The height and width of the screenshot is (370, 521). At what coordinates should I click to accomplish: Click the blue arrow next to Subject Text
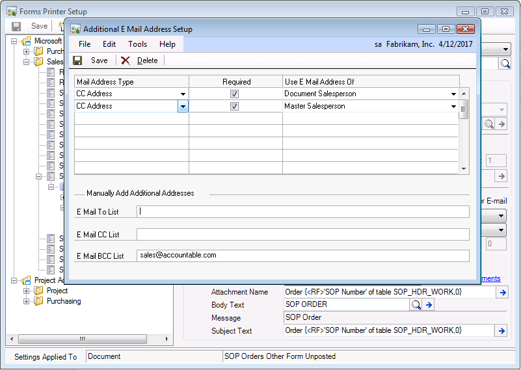pyautogui.click(x=501, y=331)
